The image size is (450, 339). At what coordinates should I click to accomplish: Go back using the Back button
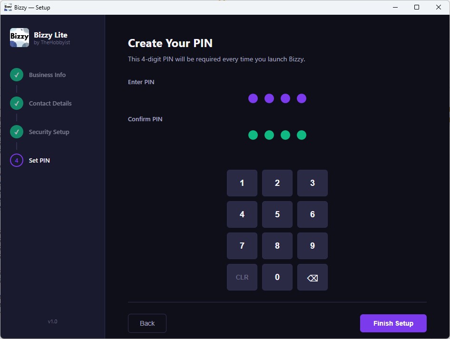(147, 323)
